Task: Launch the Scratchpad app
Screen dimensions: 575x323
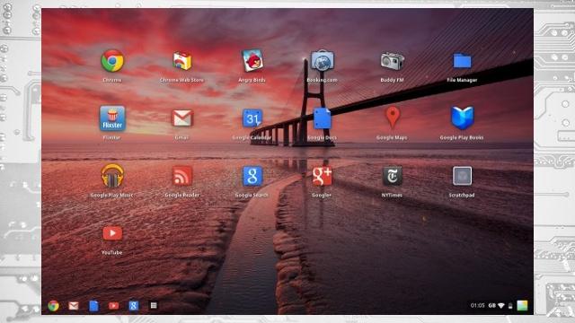Action: click(x=462, y=176)
